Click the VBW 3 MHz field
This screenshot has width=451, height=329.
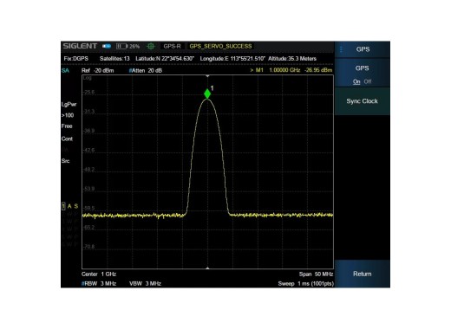145,283
